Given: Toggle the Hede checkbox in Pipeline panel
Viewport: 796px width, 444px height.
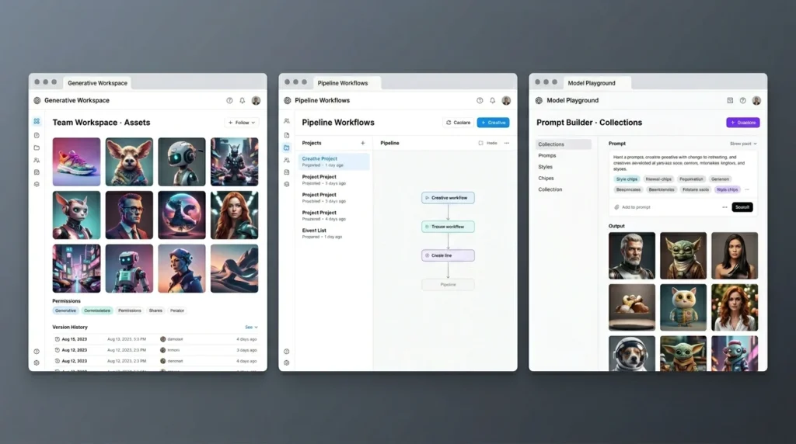Looking at the screenshot, I should 480,143.
